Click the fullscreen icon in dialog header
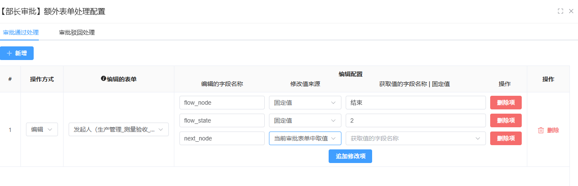The width and height of the screenshot is (578, 186). [561, 11]
